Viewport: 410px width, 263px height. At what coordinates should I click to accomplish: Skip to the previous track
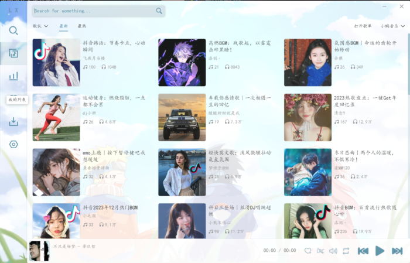363,251
